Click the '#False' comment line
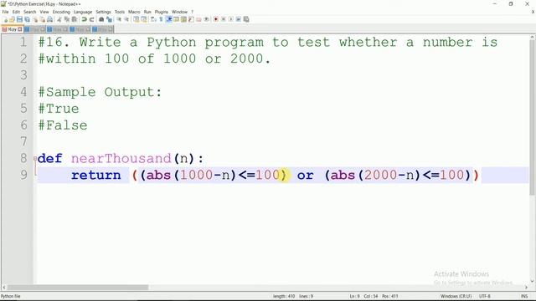 (x=63, y=125)
